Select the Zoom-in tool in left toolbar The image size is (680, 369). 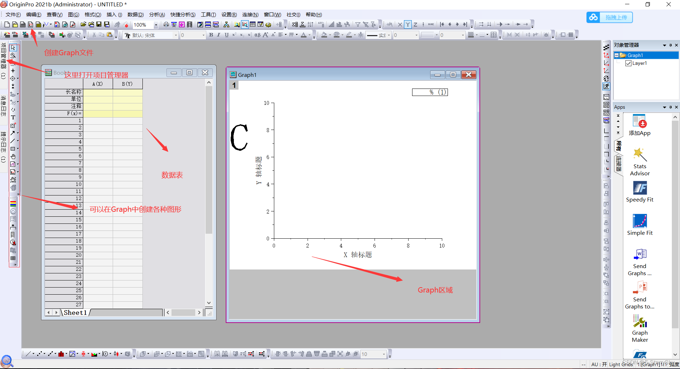[13, 55]
